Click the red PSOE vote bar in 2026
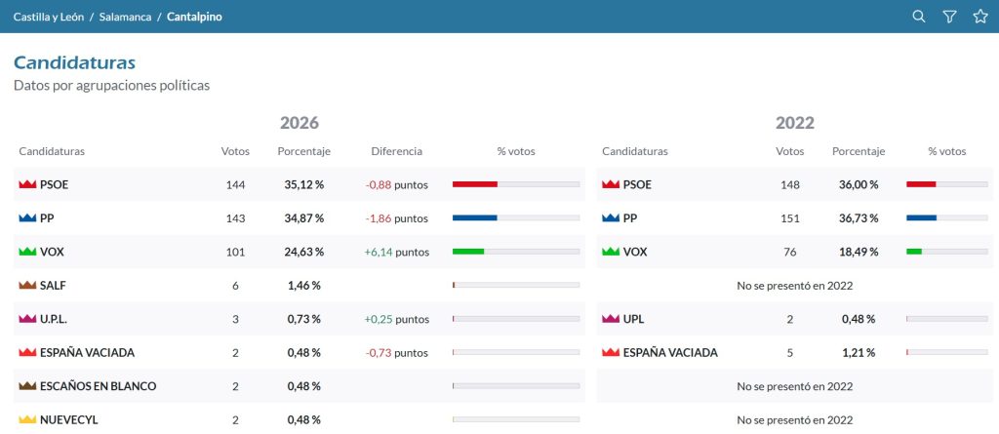This screenshot has height=434, width=999. tap(475, 184)
